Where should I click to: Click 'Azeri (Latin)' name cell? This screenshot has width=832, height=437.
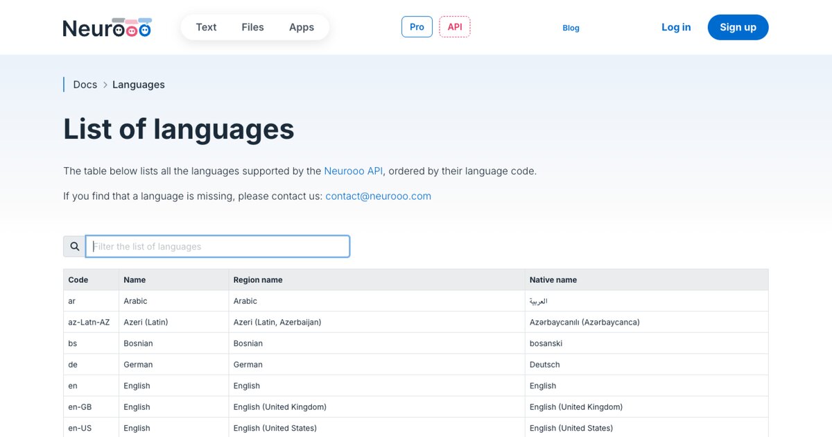click(x=174, y=322)
